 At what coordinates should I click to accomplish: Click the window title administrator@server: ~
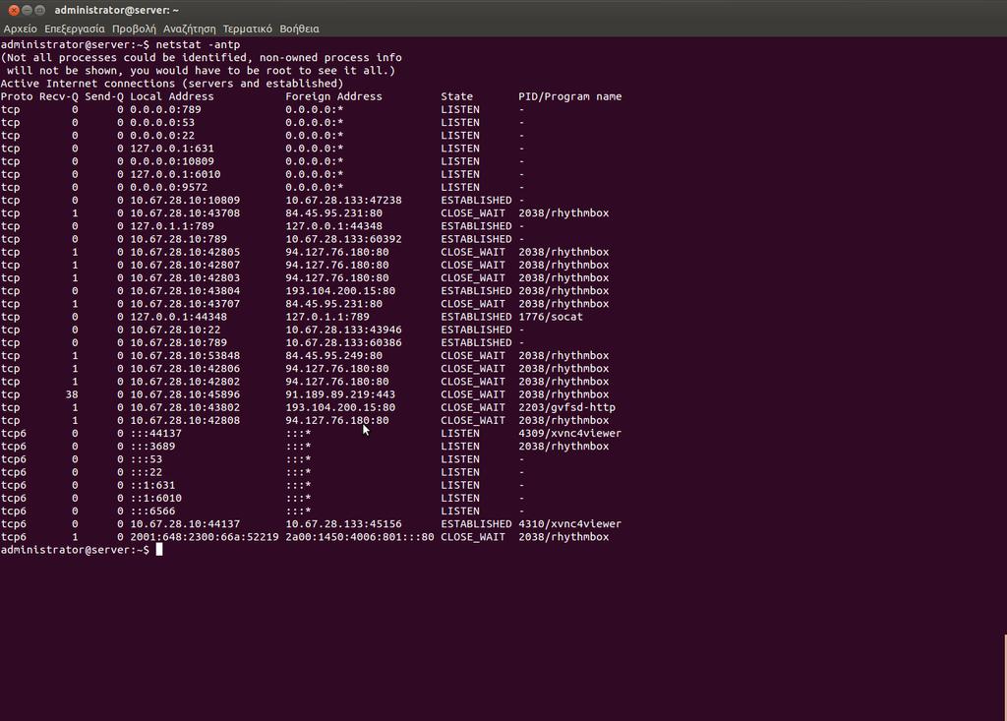(x=117, y=10)
